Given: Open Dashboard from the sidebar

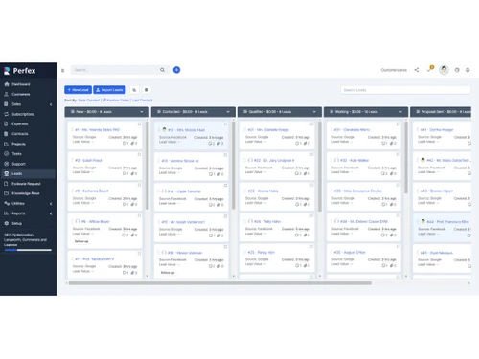Looking at the screenshot, I should 20,84.
